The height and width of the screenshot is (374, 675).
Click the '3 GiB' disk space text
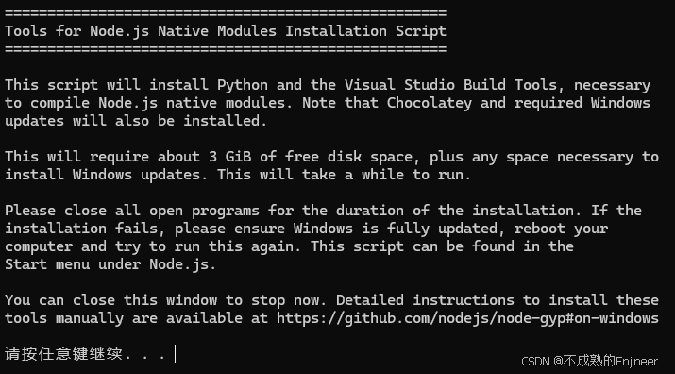pos(230,157)
